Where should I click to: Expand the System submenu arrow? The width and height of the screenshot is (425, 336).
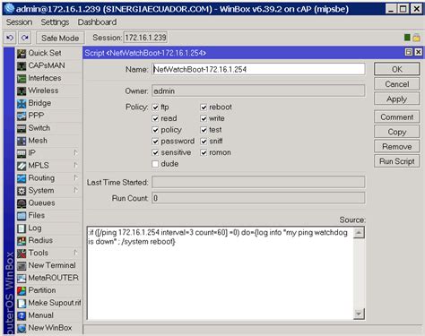point(75,190)
